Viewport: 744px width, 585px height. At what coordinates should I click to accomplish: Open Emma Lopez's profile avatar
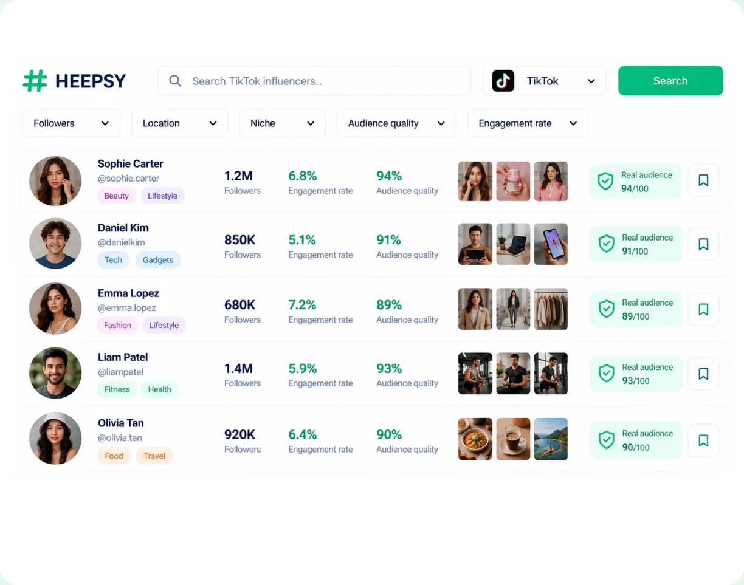55,308
